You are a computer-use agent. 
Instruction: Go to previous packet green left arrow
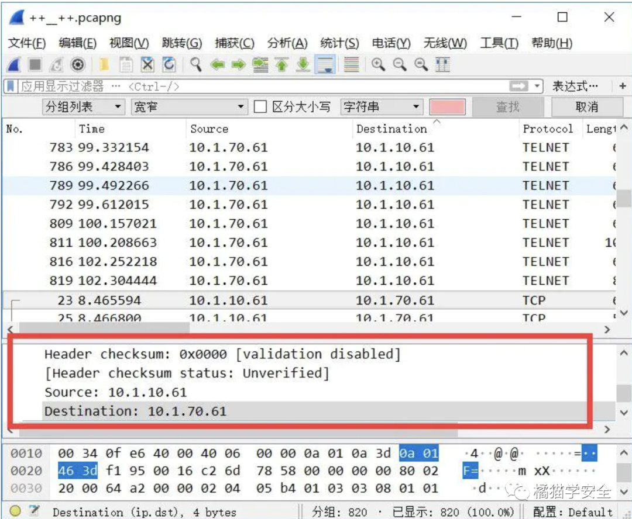pos(218,64)
